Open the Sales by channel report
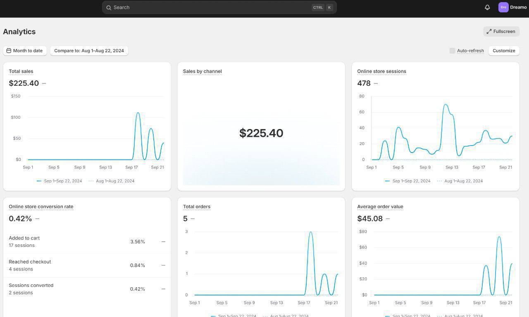The height and width of the screenshot is (317, 529). click(202, 71)
